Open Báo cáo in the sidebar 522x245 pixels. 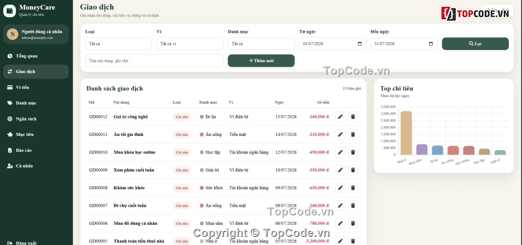point(36,150)
